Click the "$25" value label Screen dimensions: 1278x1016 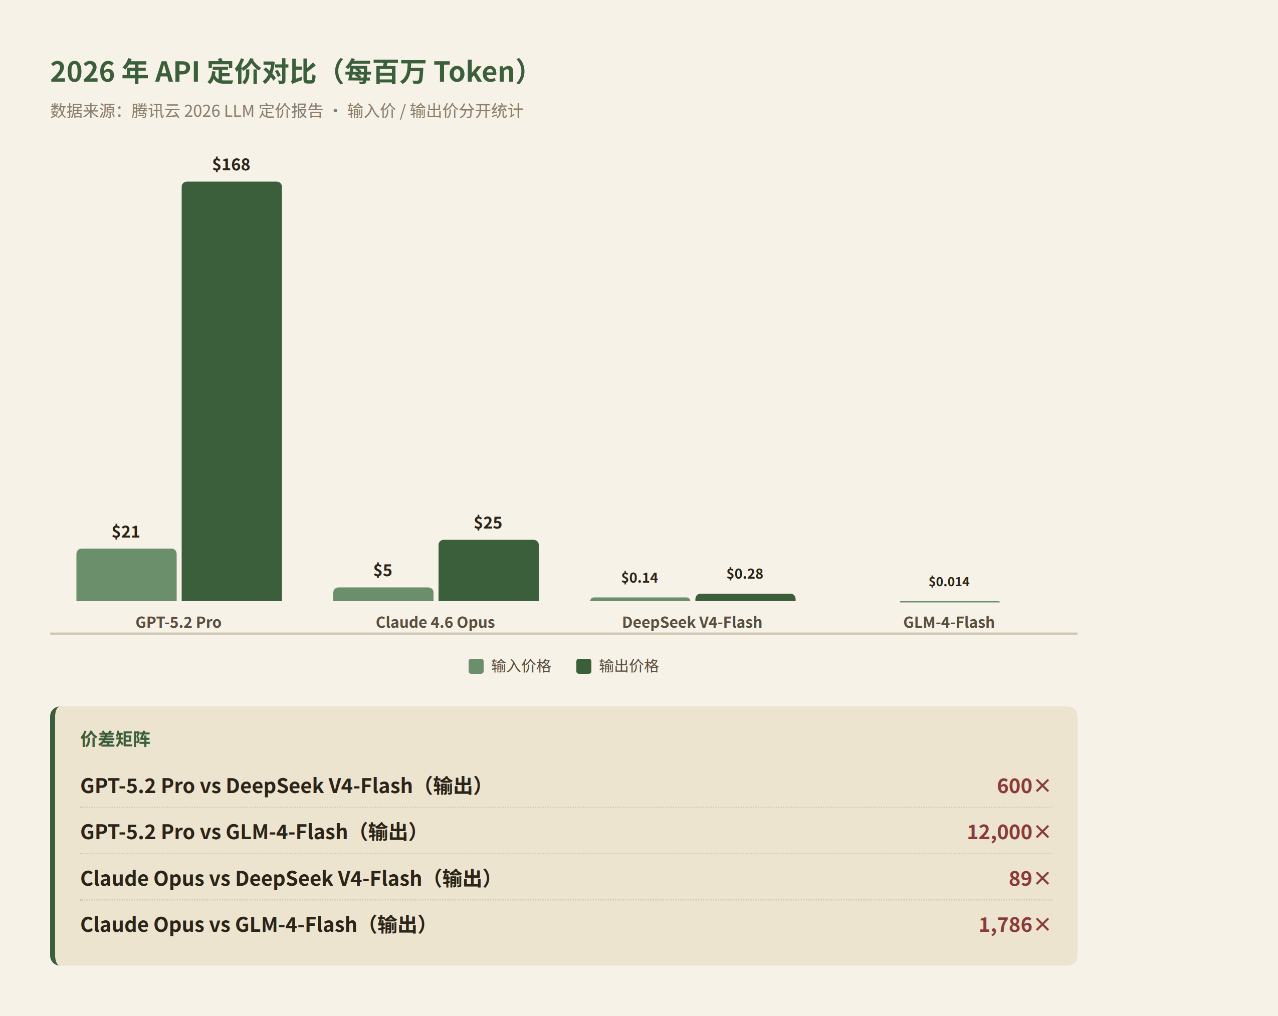(x=488, y=523)
